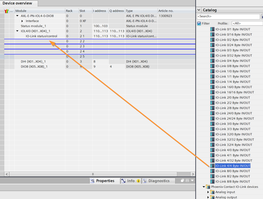The image size is (263, 199).
Task: Click the IO-Link 8/8 Byte IN/OUT module icon
Action: pos(212,181)
